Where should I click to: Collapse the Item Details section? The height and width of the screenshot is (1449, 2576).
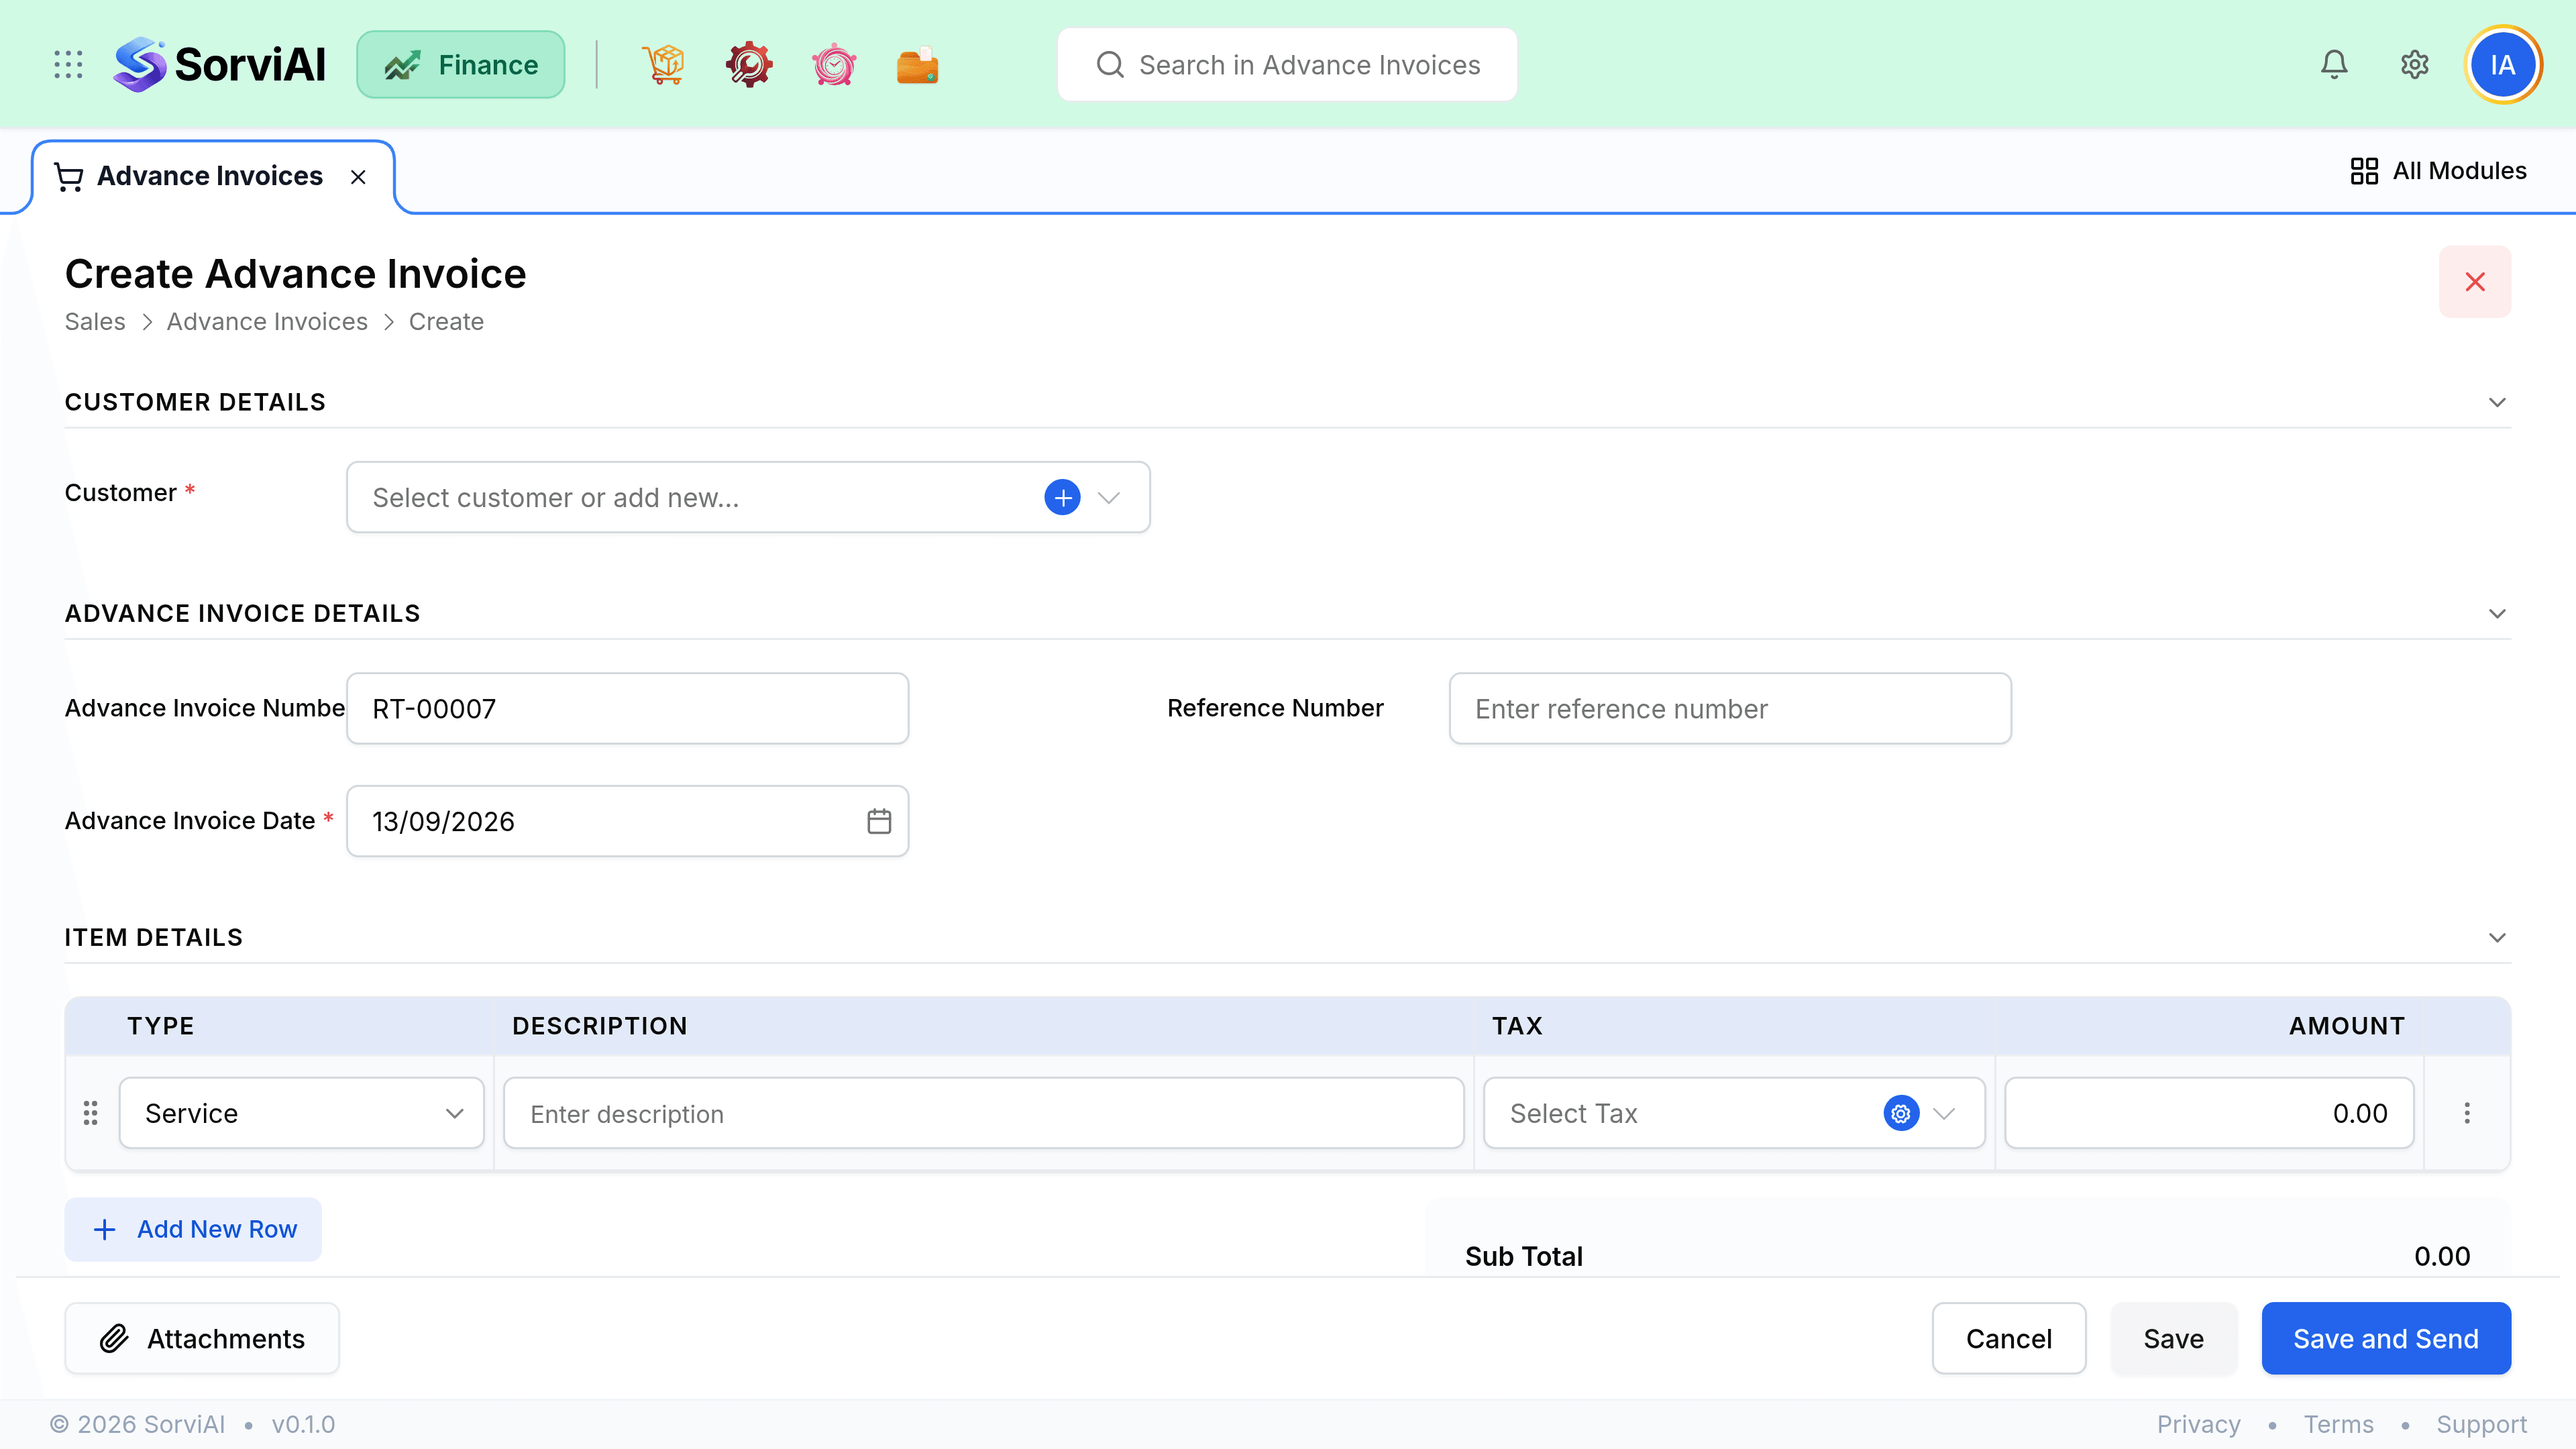click(x=2497, y=937)
